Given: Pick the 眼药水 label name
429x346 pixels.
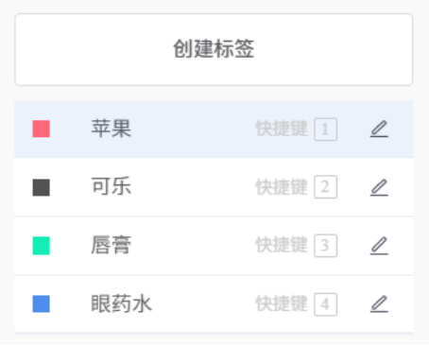Looking at the screenshot, I should (122, 303).
